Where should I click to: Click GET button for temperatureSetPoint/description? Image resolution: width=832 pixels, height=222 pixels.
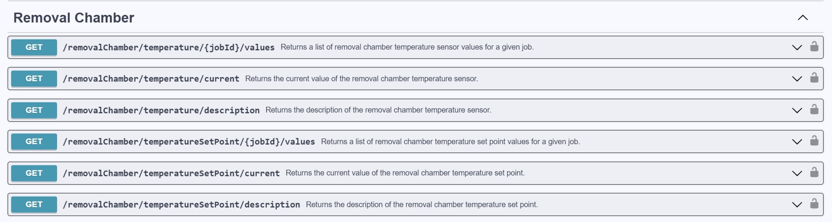click(x=34, y=204)
